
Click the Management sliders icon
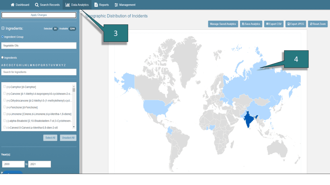(x=116, y=5)
